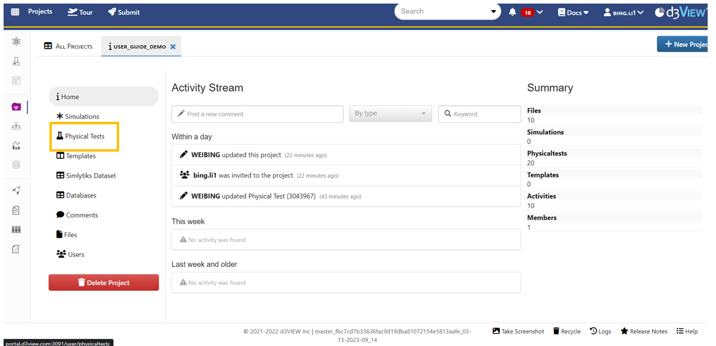
Task: Click the Activities summary label
Action: tap(541, 196)
